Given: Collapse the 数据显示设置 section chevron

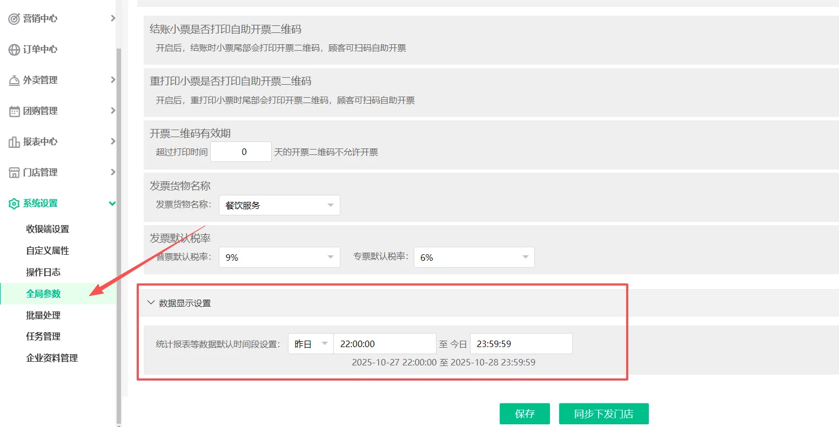Looking at the screenshot, I should point(151,303).
